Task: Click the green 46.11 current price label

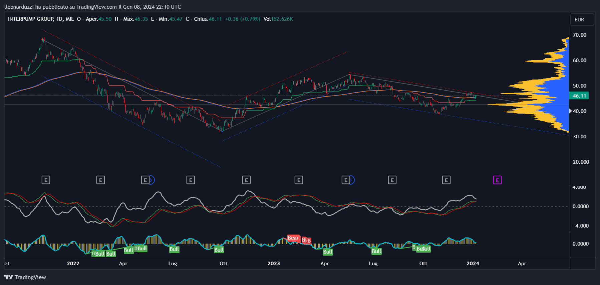Action: pyautogui.click(x=579, y=96)
